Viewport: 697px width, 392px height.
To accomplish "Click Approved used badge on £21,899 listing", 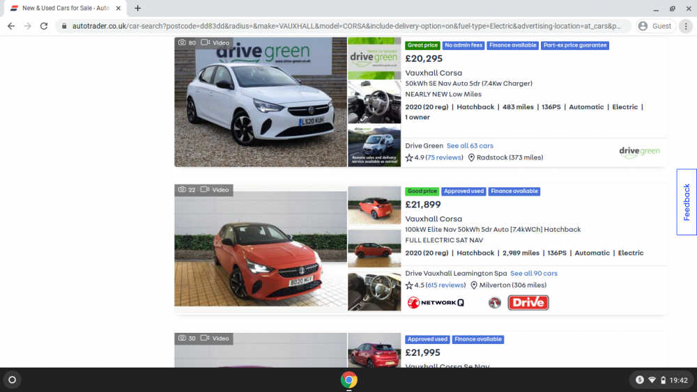I will (x=464, y=191).
